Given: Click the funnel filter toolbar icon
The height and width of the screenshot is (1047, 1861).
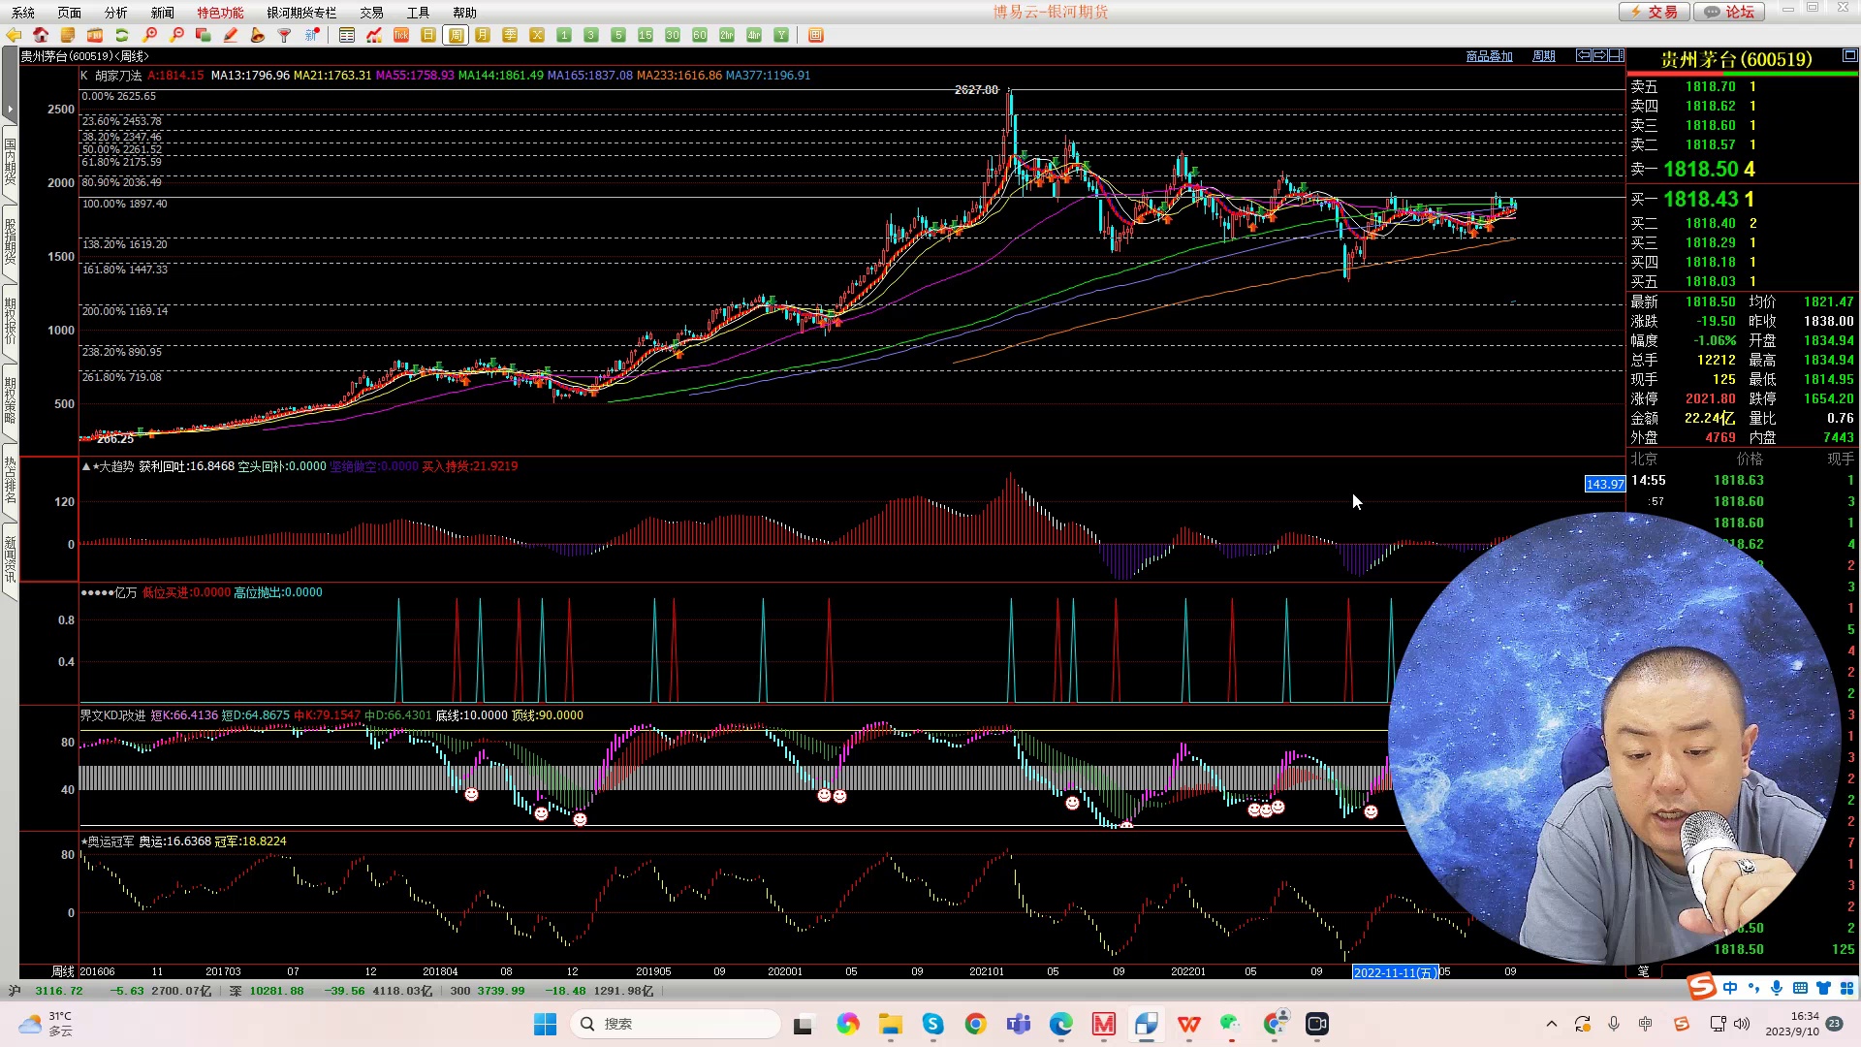Looking at the screenshot, I should (x=285, y=35).
